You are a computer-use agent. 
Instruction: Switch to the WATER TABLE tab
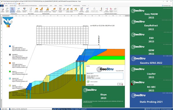click(13, 6)
